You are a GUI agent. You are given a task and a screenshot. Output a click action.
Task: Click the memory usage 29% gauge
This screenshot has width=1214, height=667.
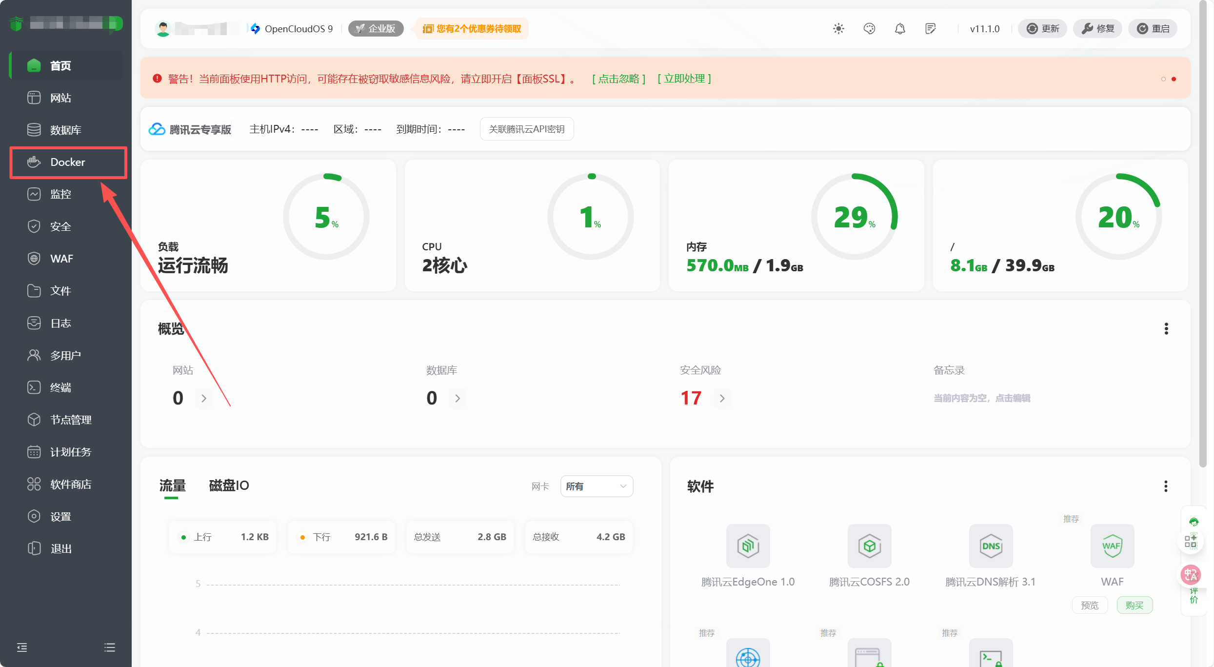pos(854,217)
